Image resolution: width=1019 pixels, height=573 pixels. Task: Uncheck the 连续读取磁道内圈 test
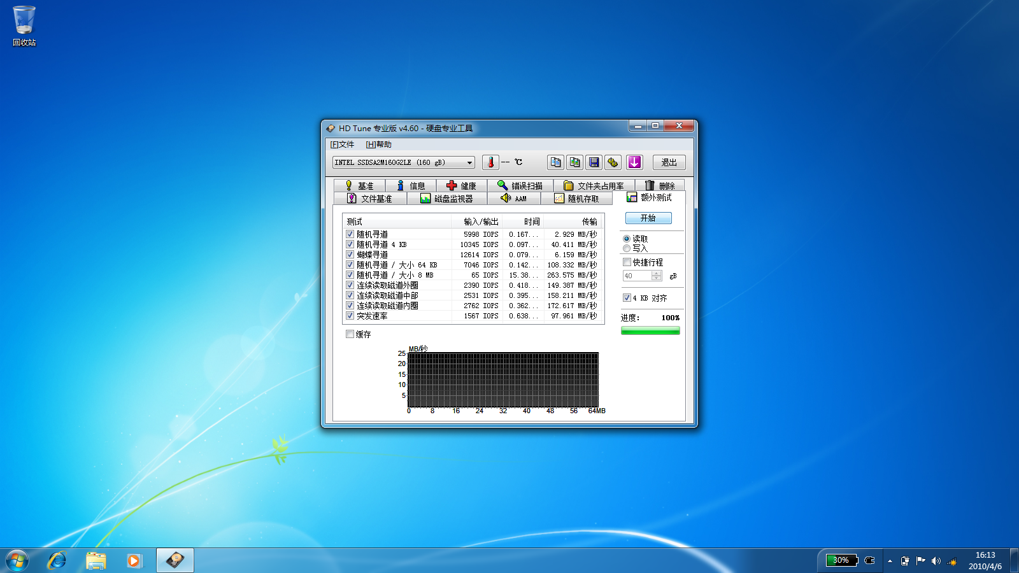(350, 305)
